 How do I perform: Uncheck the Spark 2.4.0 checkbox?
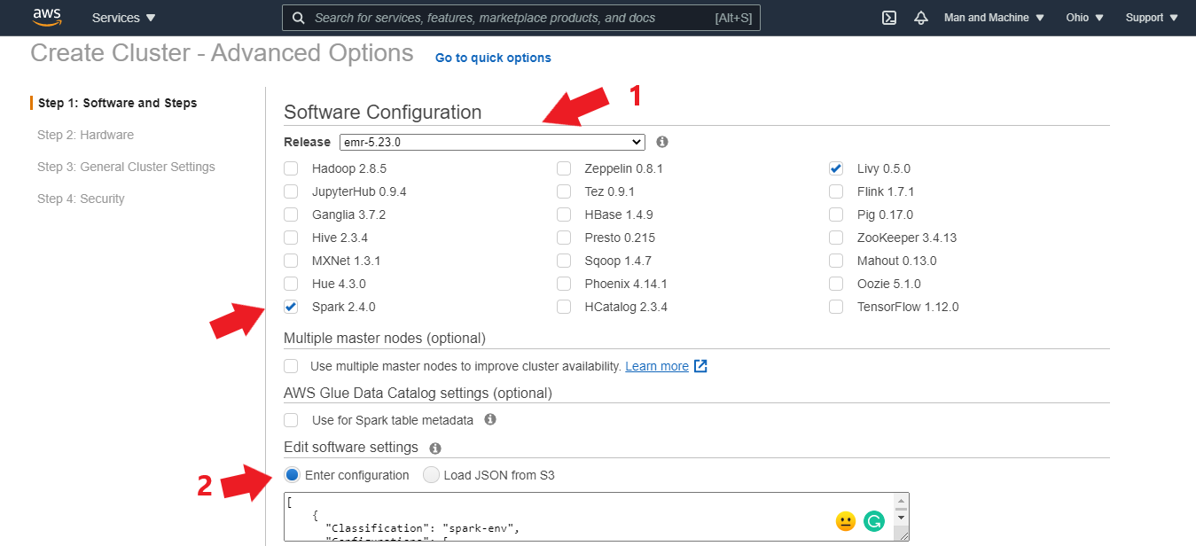pyautogui.click(x=291, y=307)
